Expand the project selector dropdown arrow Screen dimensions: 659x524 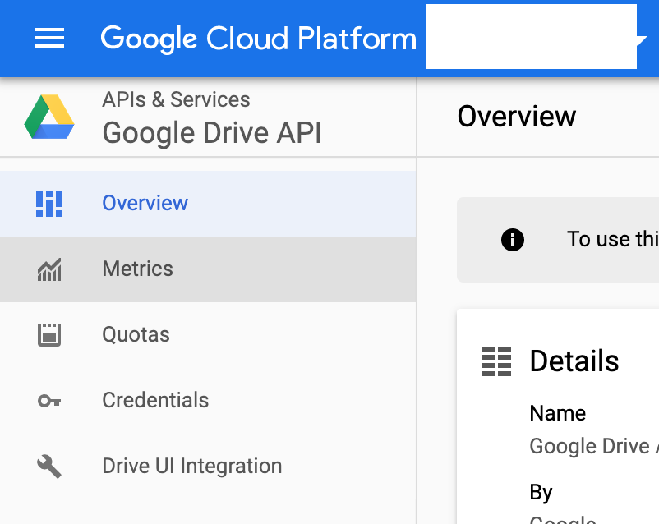(x=642, y=40)
